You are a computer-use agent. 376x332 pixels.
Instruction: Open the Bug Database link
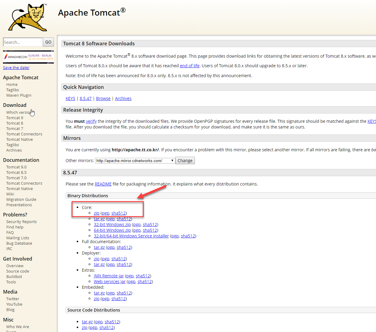tap(19, 243)
